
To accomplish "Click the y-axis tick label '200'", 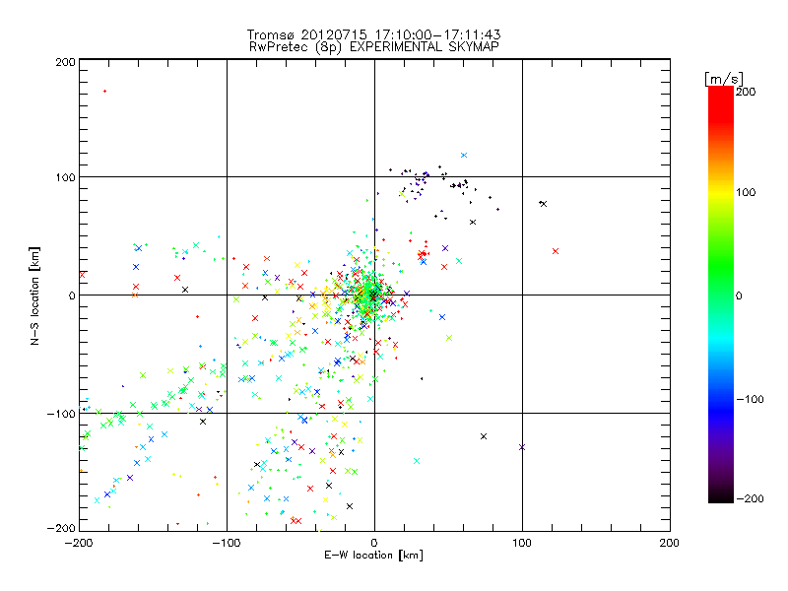I will [x=65, y=62].
